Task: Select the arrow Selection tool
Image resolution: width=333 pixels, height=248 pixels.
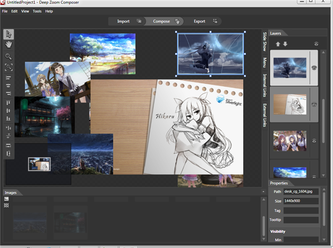Action: point(9,34)
